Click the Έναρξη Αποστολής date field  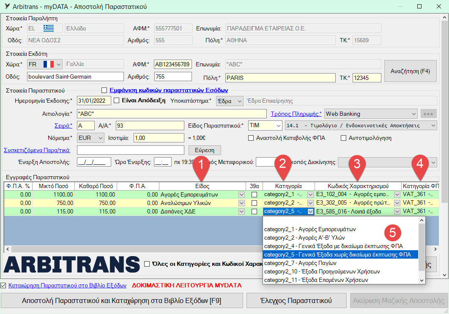[x=94, y=162]
